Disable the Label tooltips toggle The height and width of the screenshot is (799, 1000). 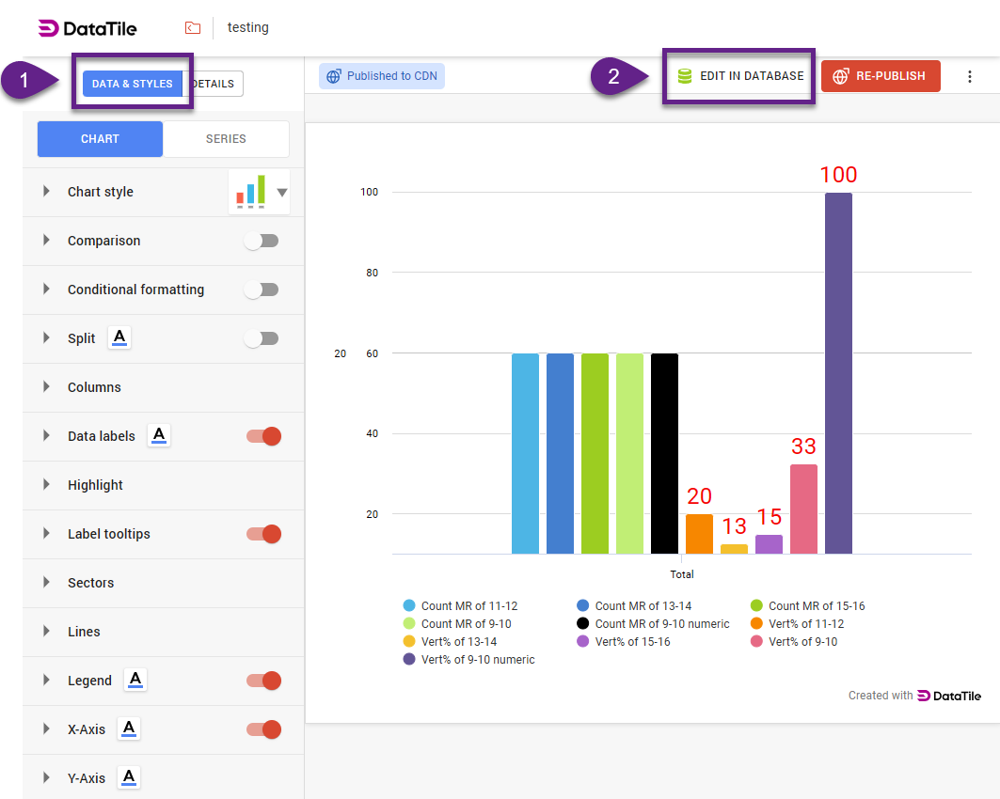pyautogui.click(x=263, y=534)
